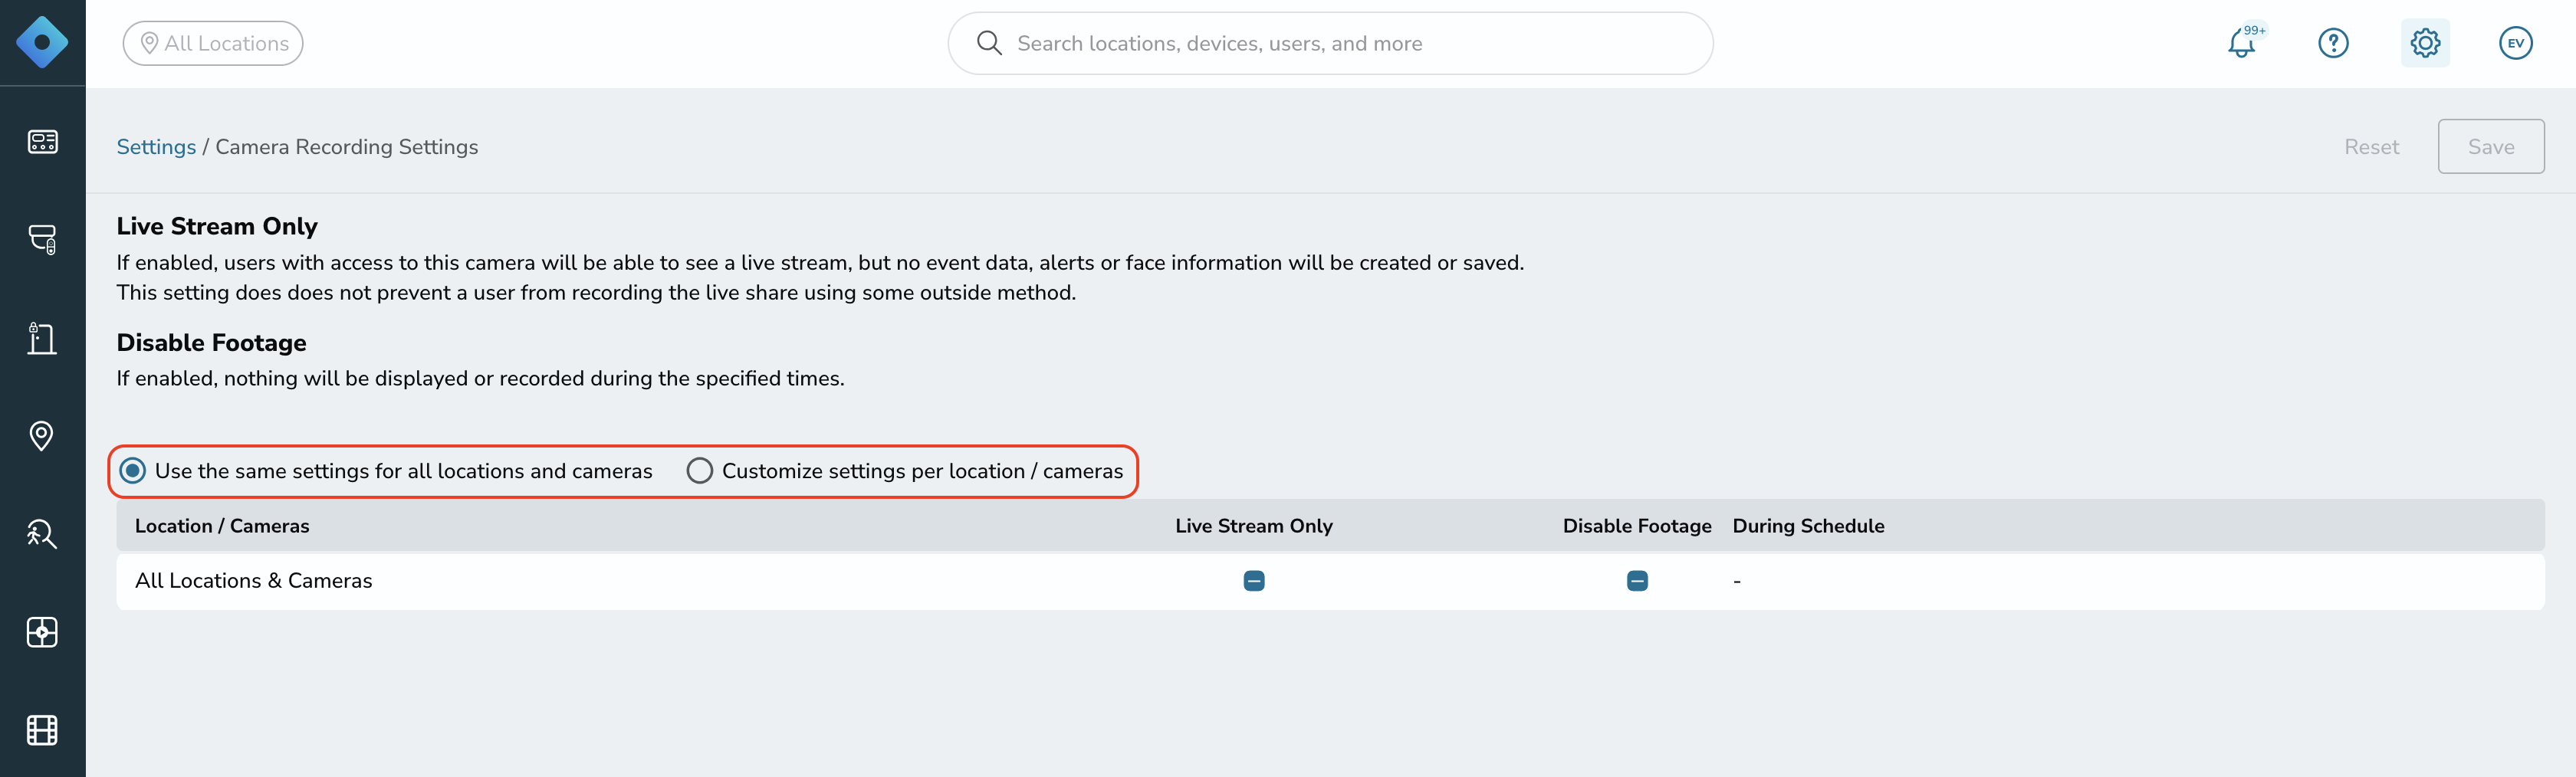This screenshot has width=2576, height=777.
Task: Click the All Locations & Cameras row label
Action: click(x=253, y=581)
